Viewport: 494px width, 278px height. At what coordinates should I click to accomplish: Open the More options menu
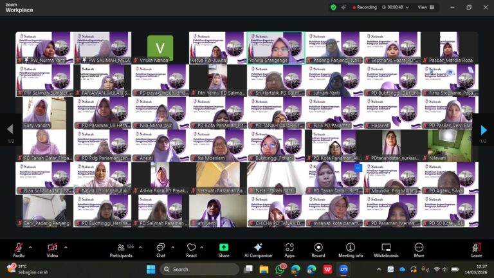click(x=419, y=250)
